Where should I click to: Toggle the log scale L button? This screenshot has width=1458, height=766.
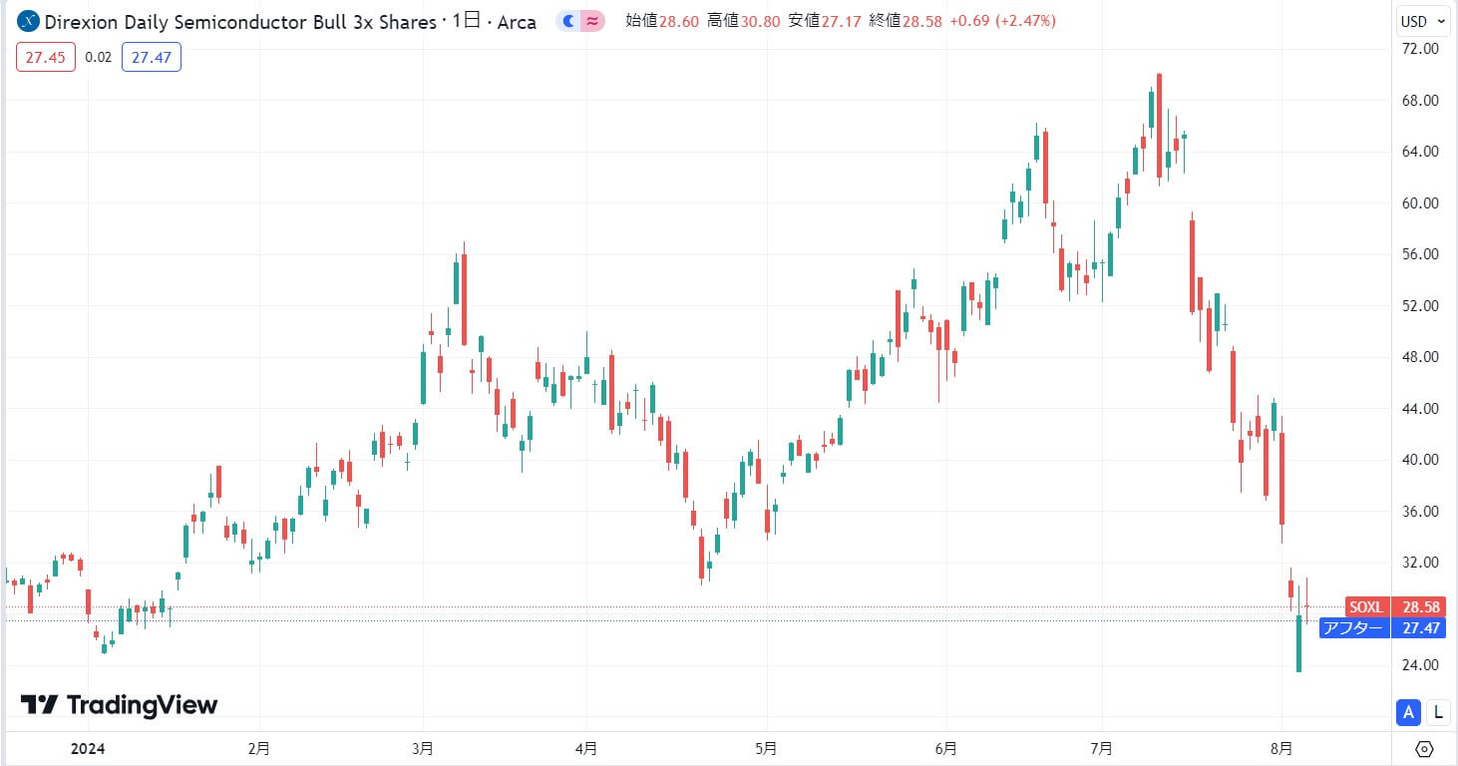[1437, 712]
